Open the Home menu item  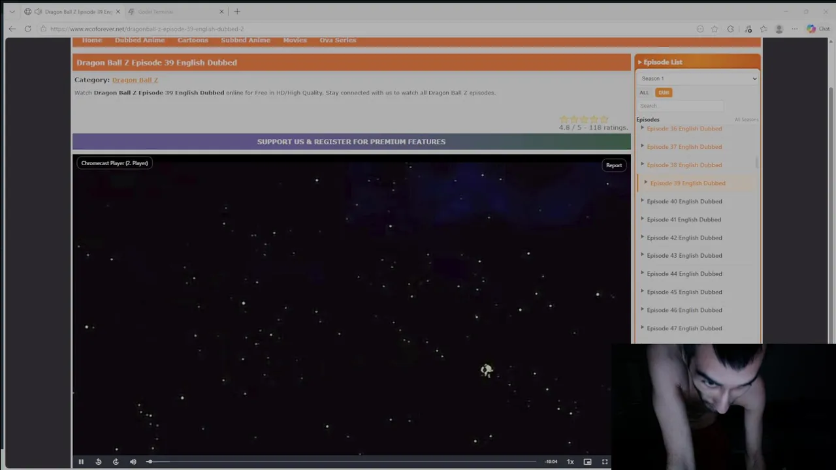pyautogui.click(x=92, y=40)
